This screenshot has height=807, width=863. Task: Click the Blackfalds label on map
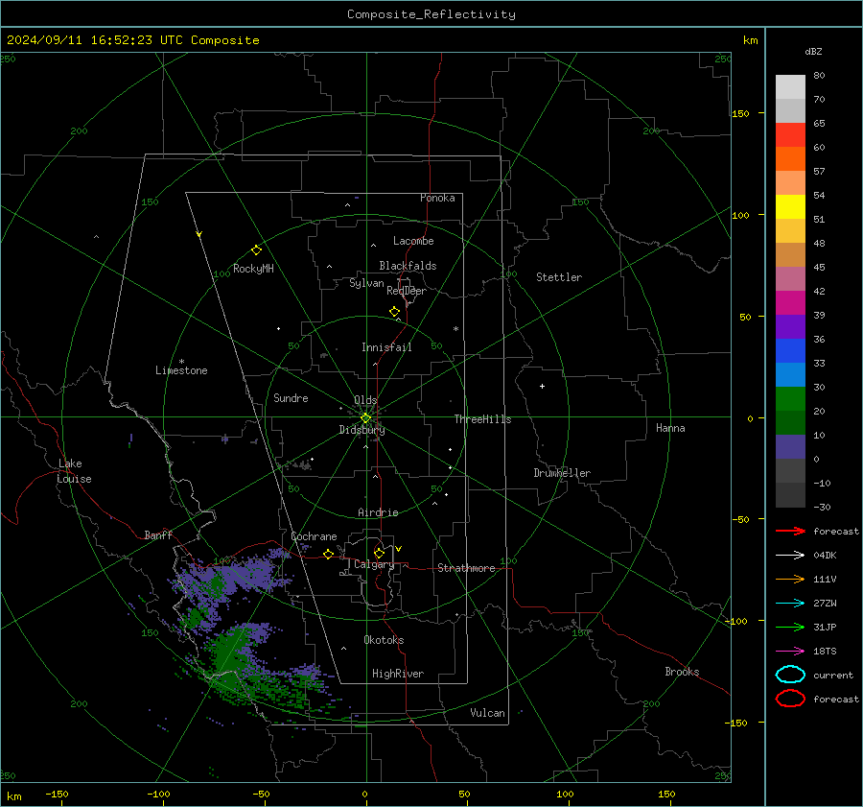point(408,266)
